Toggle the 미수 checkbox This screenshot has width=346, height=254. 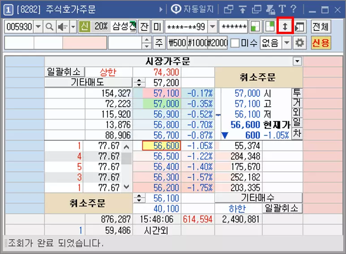click(x=235, y=43)
